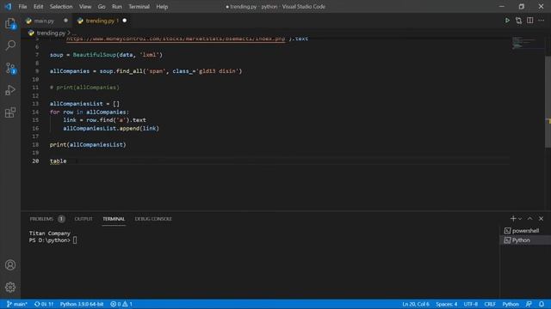Run the Python file with play icon
Screen dimensions: 551x309
tap(507, 21)
